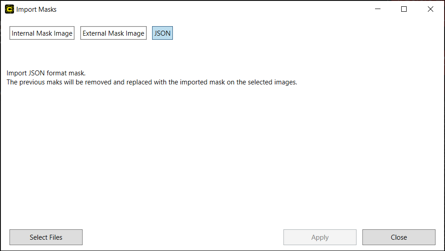Minimize the Import Masks window

pos(377,9)
